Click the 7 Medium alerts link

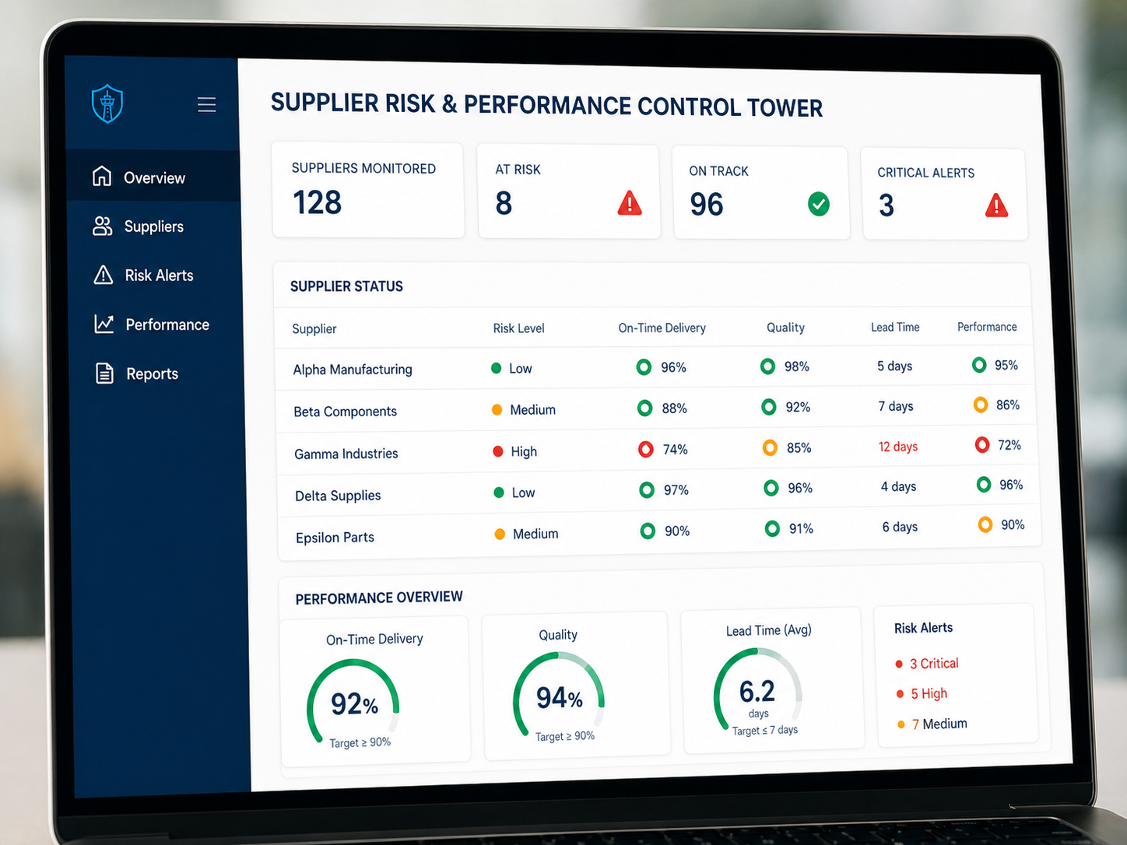click(939, 724)
